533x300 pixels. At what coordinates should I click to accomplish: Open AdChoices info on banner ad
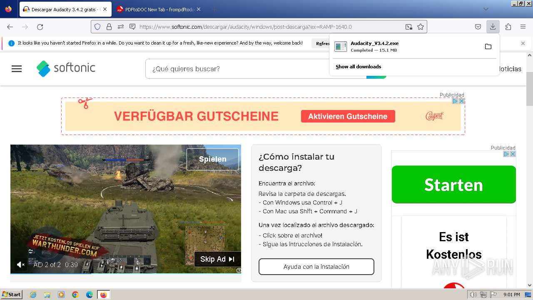coord(455,101)
